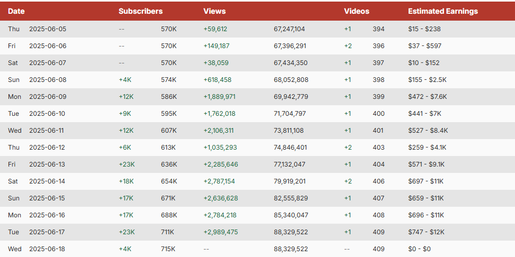
Task: Click the Estimated Earnings column header
Action: (443, 11)
